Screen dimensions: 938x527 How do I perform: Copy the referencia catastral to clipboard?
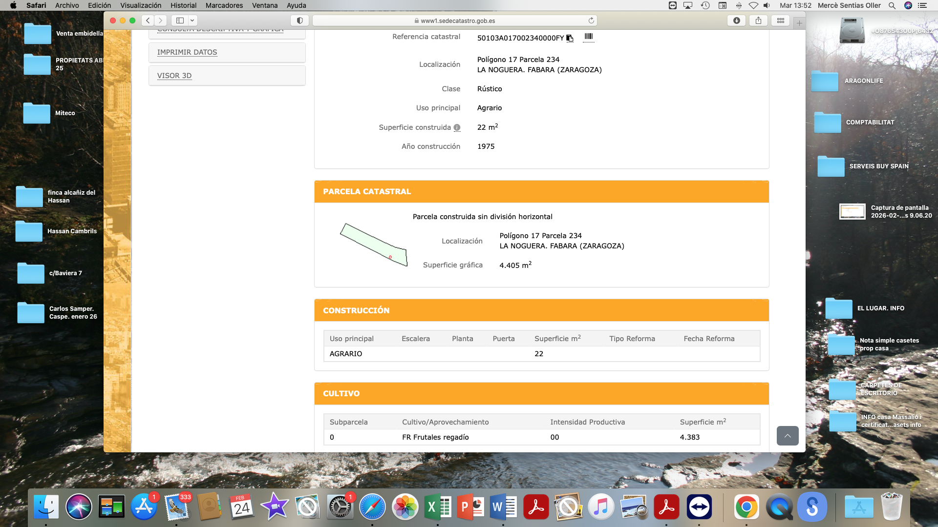pos(570,38)
